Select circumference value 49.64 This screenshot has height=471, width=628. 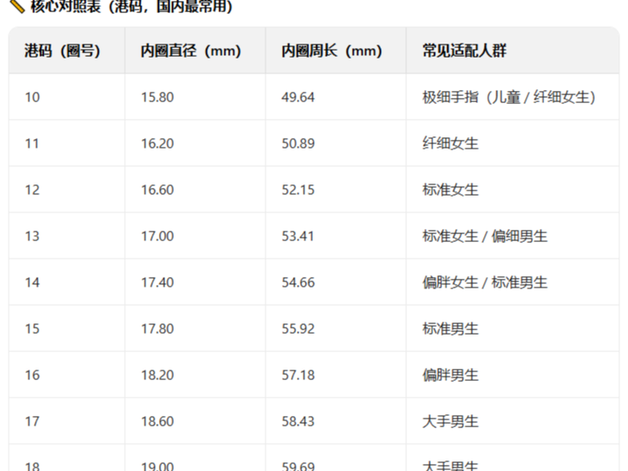tap(298, 97)
